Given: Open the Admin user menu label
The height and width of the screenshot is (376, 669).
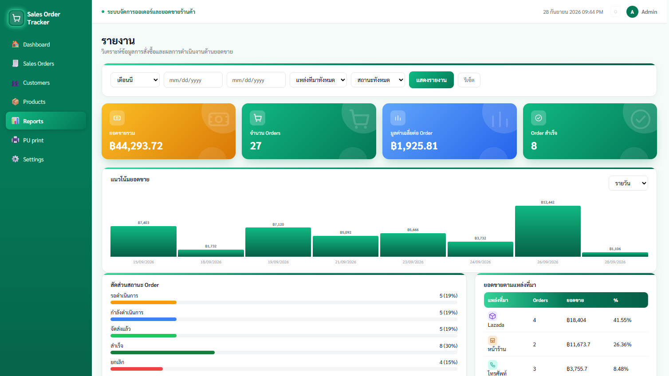Looking at the screenshot, I should (x=649, y=12).
